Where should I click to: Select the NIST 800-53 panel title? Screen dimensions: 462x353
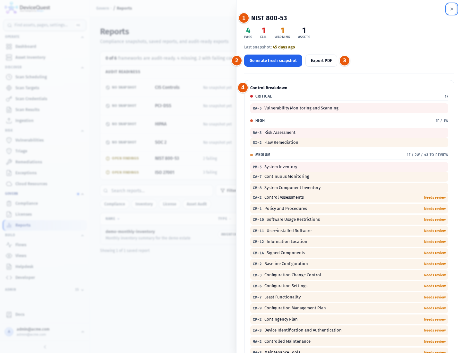coord(269,18)
